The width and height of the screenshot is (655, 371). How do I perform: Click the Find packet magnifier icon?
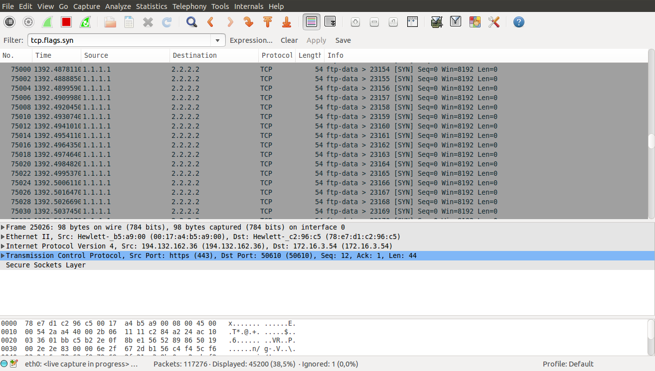[191, 22]
